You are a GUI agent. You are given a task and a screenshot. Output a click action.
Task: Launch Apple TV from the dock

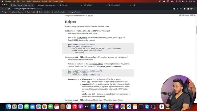[87, 107]
